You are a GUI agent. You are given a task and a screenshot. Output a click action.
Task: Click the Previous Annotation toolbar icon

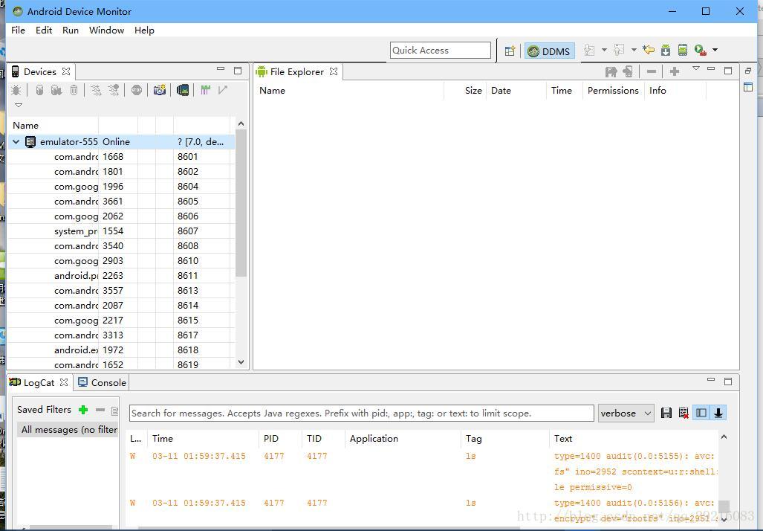pyautogui.click(x=619, y=50)
